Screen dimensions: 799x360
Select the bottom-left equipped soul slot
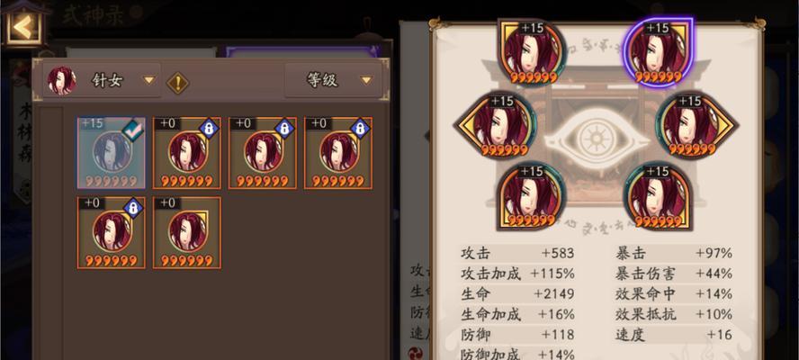[532, 197]
